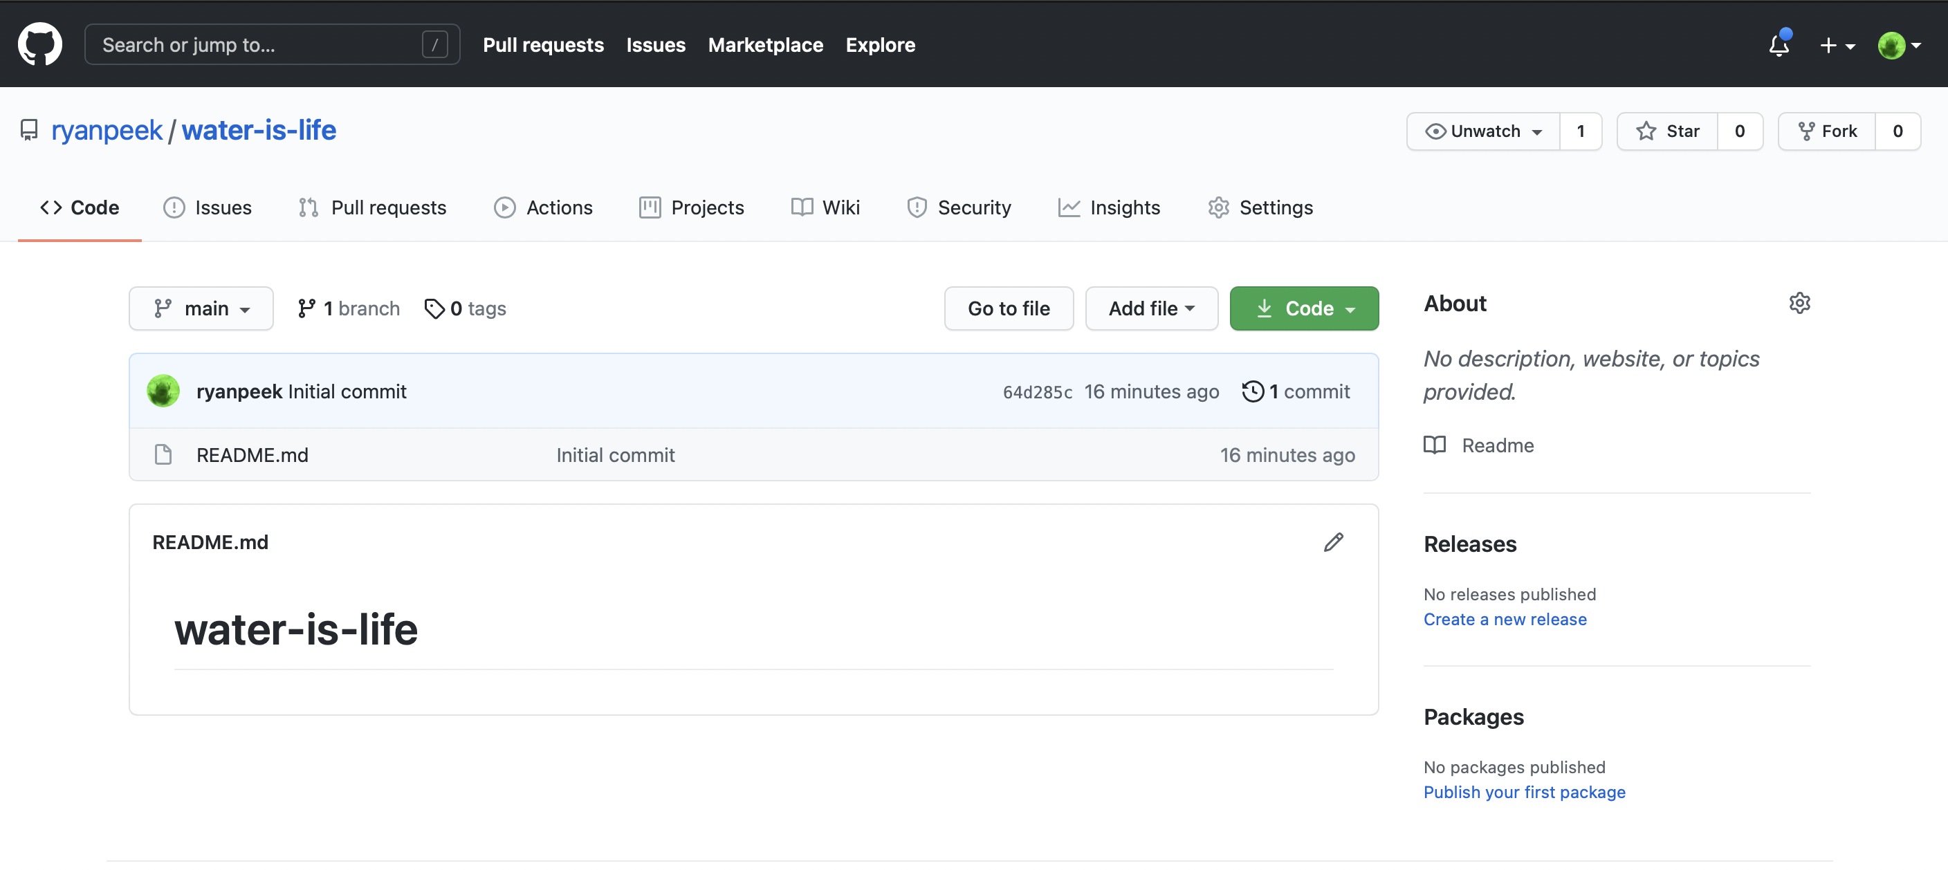Switch to the Security tab
This screenshot has height=870, width=1948.
pos(959,208)
